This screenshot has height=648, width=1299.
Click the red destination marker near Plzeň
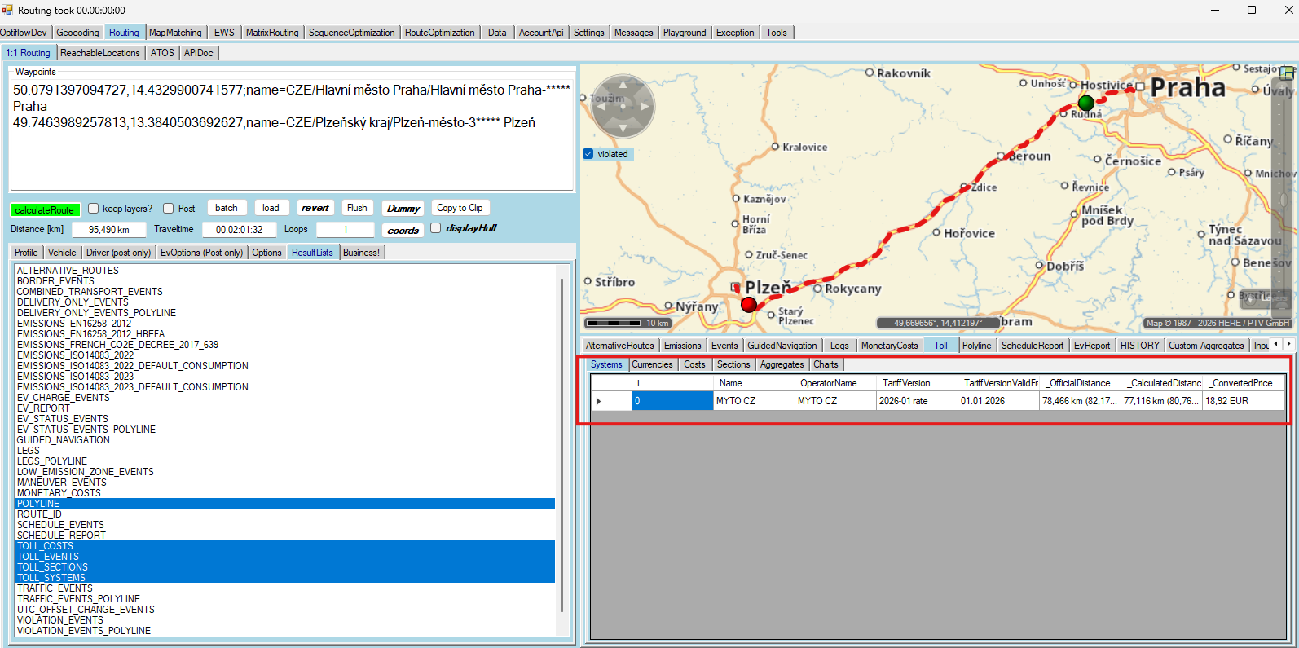tap(749, 305)
